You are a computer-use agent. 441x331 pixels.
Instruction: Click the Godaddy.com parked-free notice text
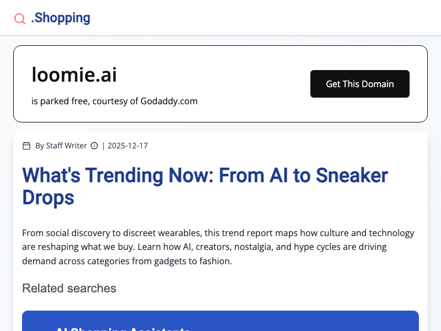tap(115, 101)
